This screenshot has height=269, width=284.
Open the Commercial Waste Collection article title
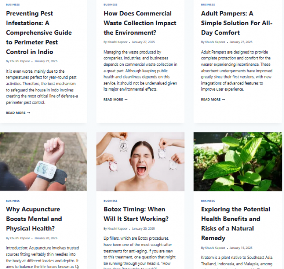(140, 23)
